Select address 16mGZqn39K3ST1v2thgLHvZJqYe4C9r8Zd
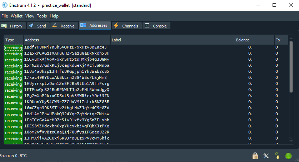Image resolution: width=299 pixels, height=162 pixels. pyautogui.click(x=67, y=108)
